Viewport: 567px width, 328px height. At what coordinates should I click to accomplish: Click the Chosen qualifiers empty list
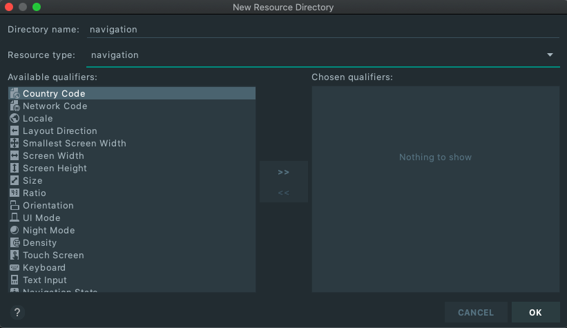tap(435, 189)
